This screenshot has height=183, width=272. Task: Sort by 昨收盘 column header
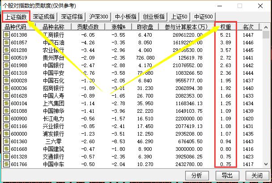(145, 27)
